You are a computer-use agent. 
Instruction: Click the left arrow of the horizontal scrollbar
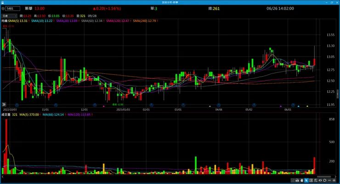click(x=3, y=177)
